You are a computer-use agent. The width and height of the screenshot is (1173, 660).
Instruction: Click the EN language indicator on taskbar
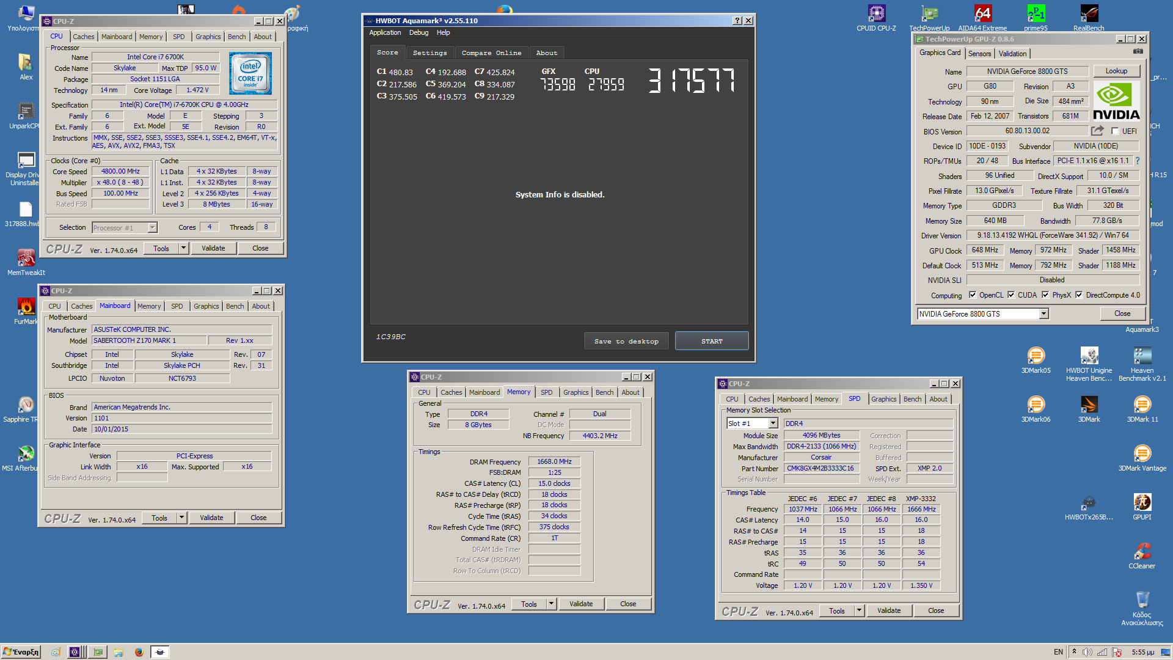(1058, 652)
